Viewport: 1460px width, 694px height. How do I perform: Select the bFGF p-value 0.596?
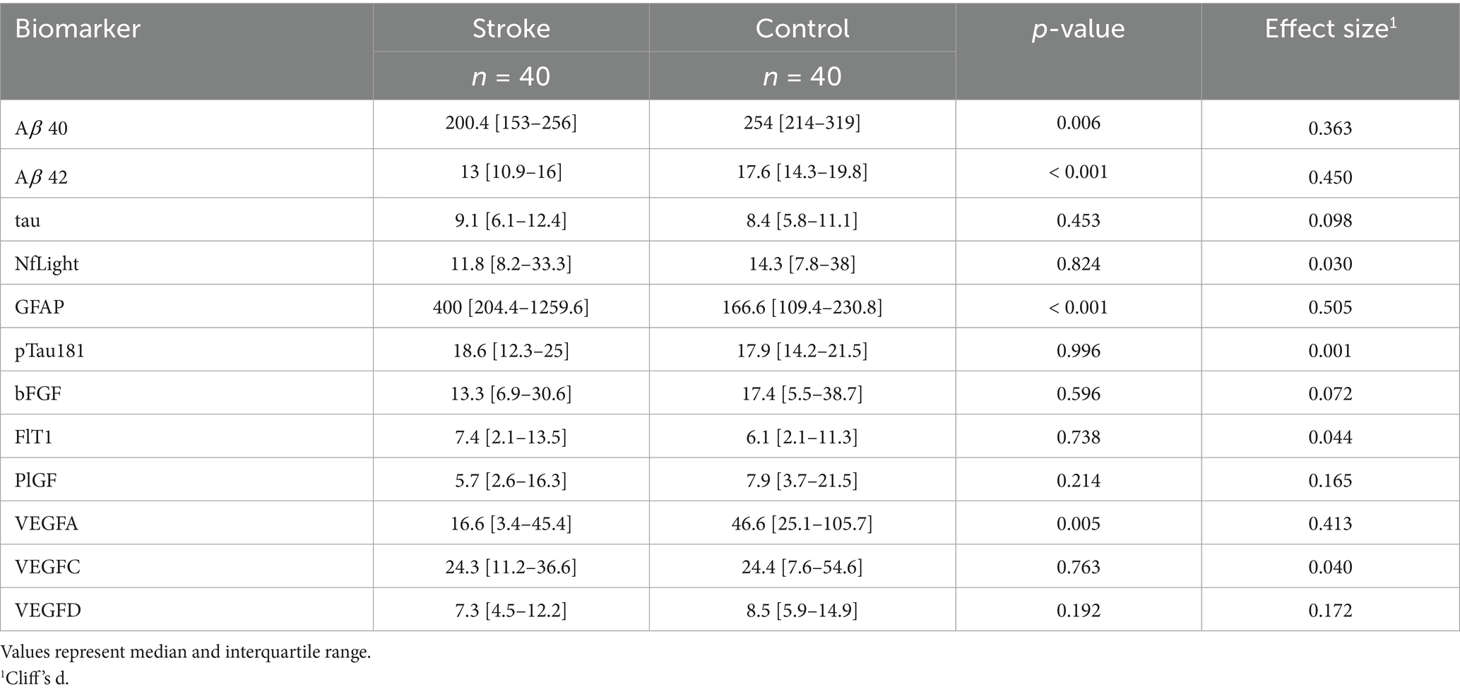[x=1078, y=394]
